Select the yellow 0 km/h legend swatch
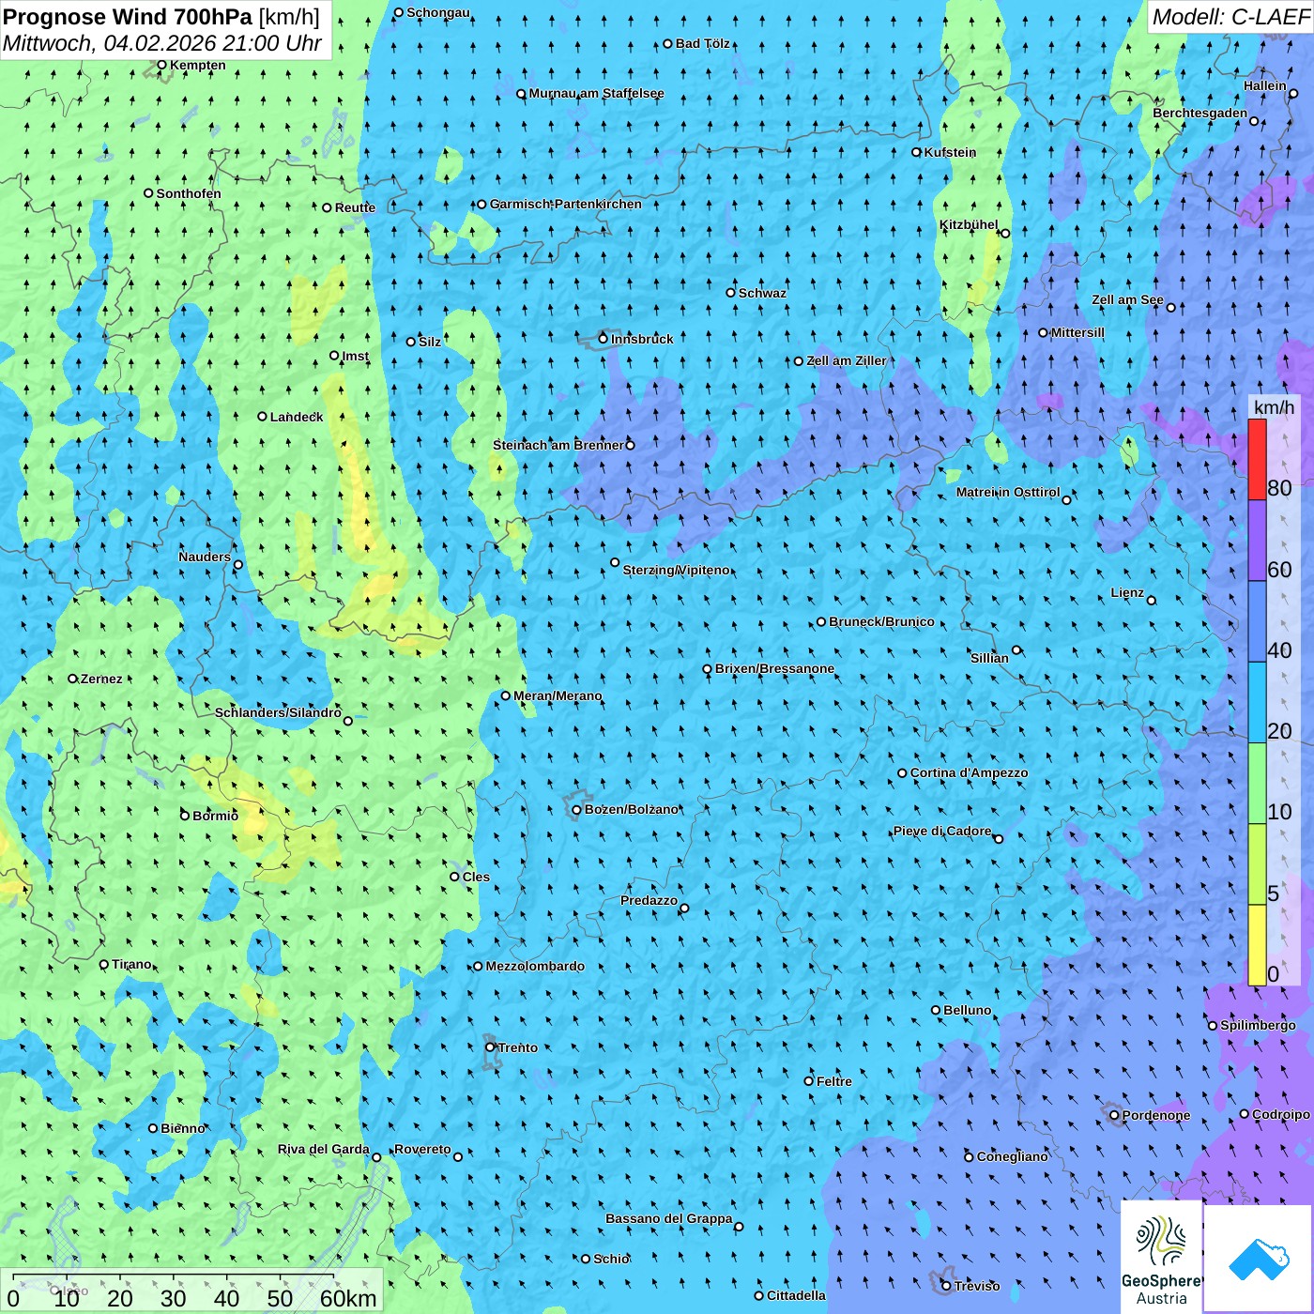This screenshot has width=1314, height=1314. (x=1257, y=945)
